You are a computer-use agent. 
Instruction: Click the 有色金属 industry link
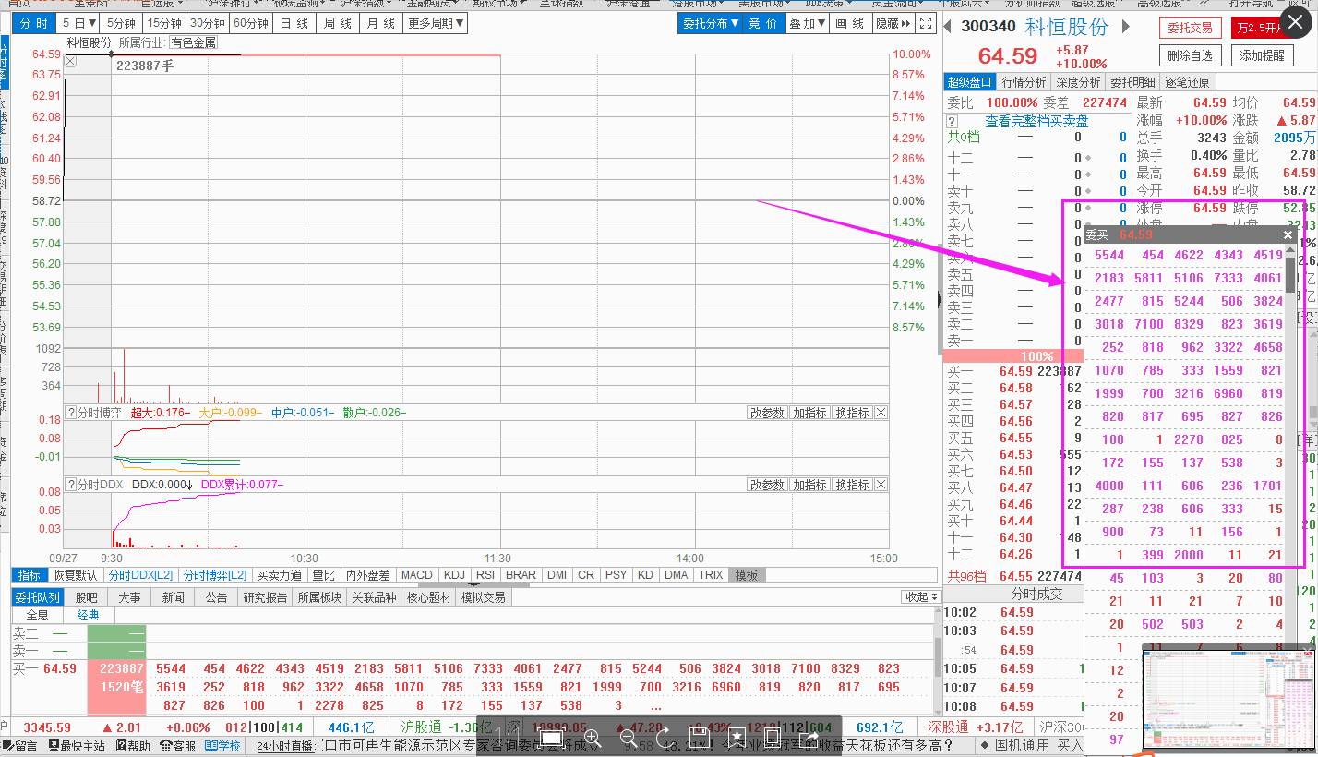[195, 42]
